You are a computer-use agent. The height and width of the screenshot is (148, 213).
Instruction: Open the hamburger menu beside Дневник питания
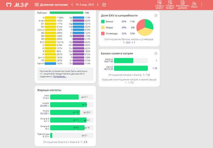tap(37, 5)
